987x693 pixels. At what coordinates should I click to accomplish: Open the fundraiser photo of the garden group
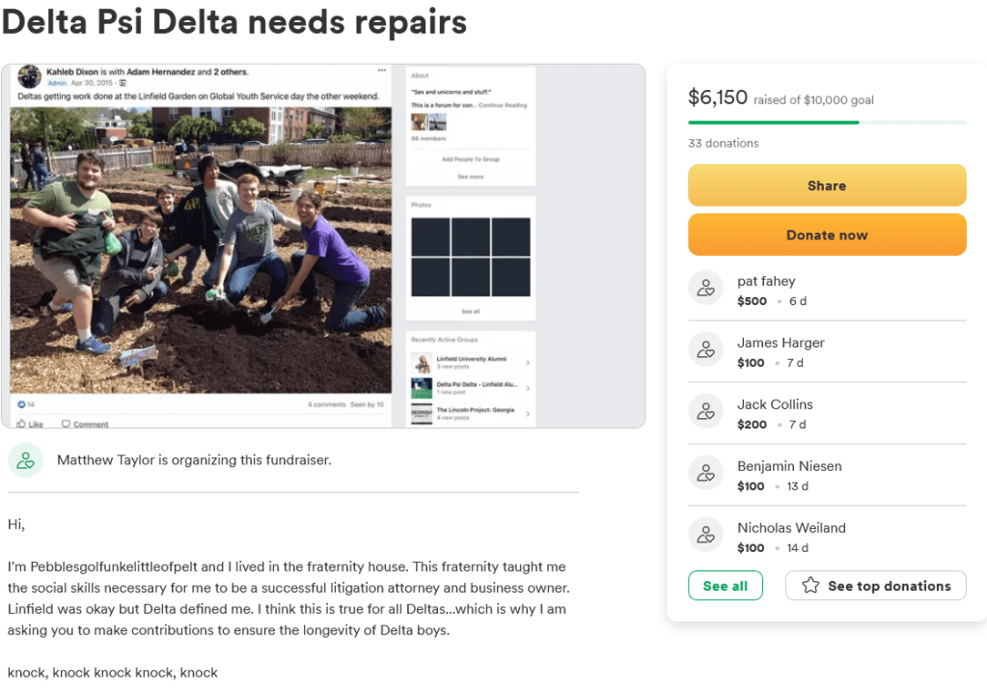pos(201,249)
